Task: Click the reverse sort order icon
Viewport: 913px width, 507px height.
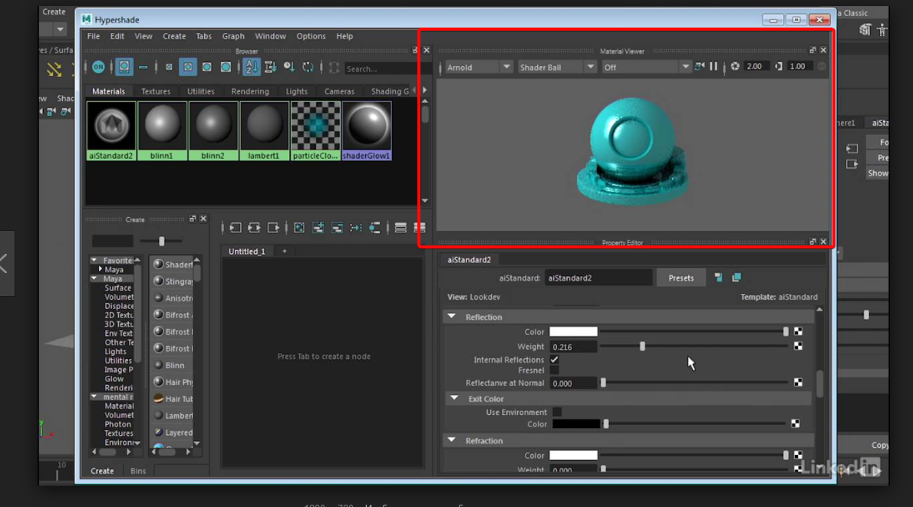Action: click(308, 67)
